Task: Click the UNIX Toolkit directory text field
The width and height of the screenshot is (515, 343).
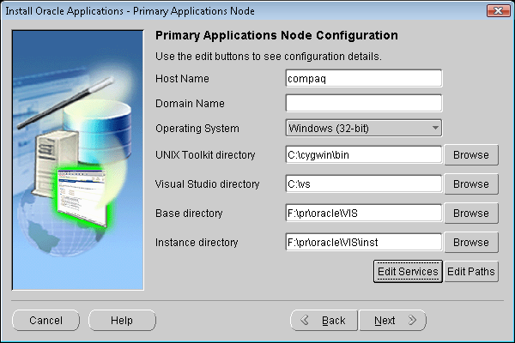Action: [363, 155]
